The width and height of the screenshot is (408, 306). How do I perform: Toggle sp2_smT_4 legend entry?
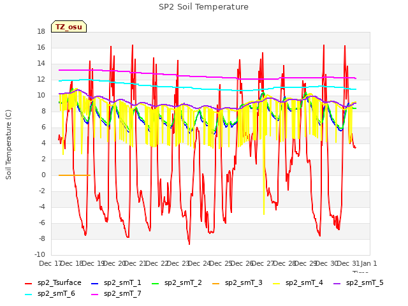tap(298, 283)
